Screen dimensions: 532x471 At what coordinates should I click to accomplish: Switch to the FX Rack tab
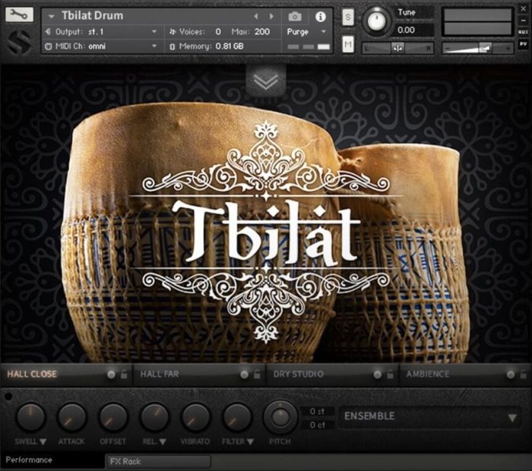point(158,462)
